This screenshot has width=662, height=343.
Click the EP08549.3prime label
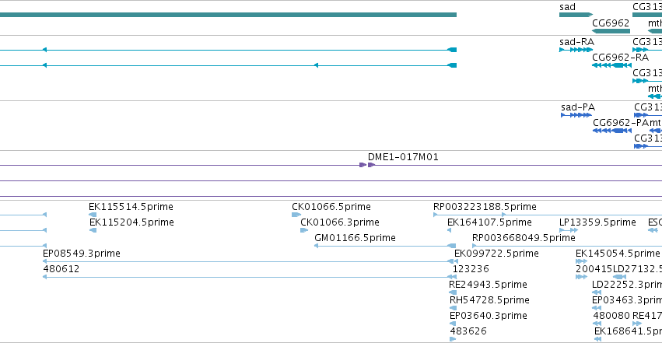[x=82, y=253]
